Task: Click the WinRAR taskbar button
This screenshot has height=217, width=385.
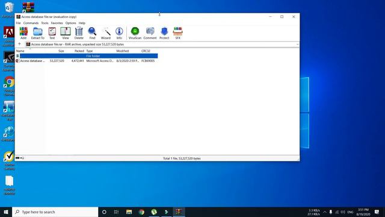Action: pos(179,212)
